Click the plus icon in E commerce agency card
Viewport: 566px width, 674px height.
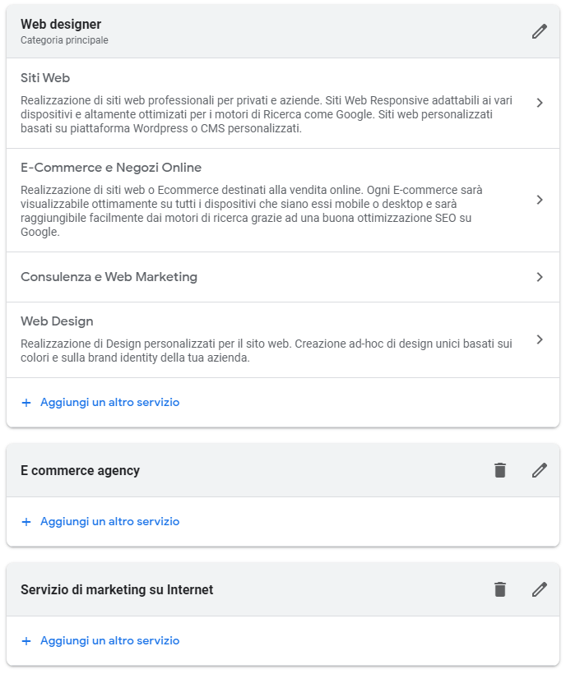point(26,522)
